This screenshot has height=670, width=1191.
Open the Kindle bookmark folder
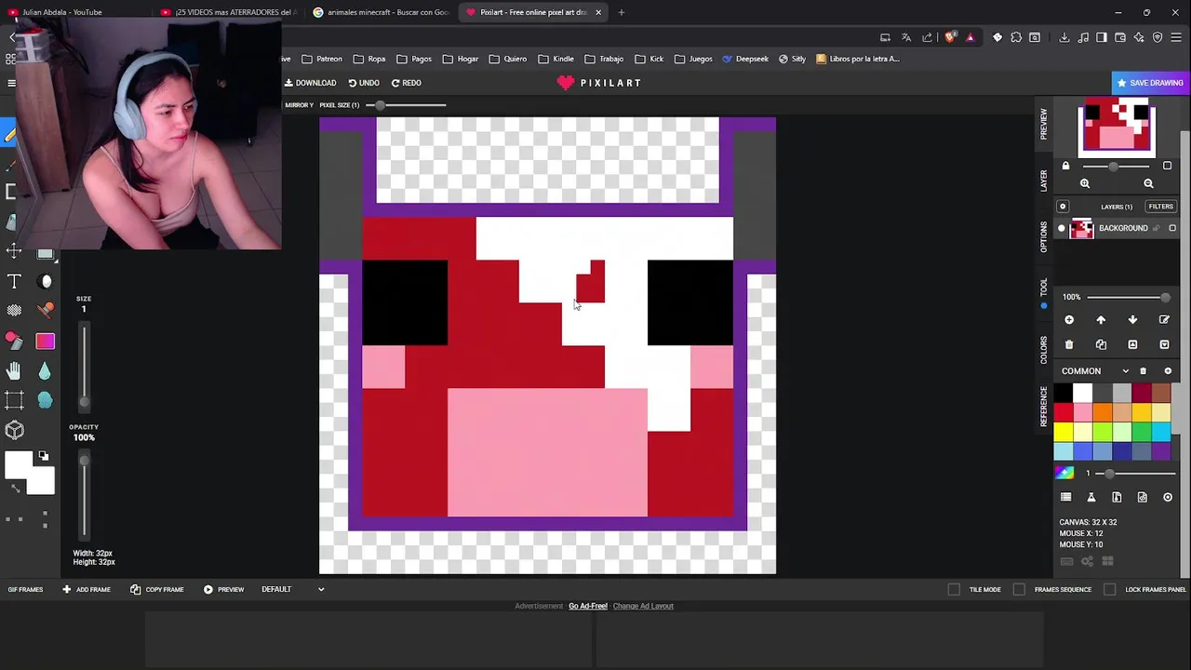pyautogui.click(x=557, y=59)
